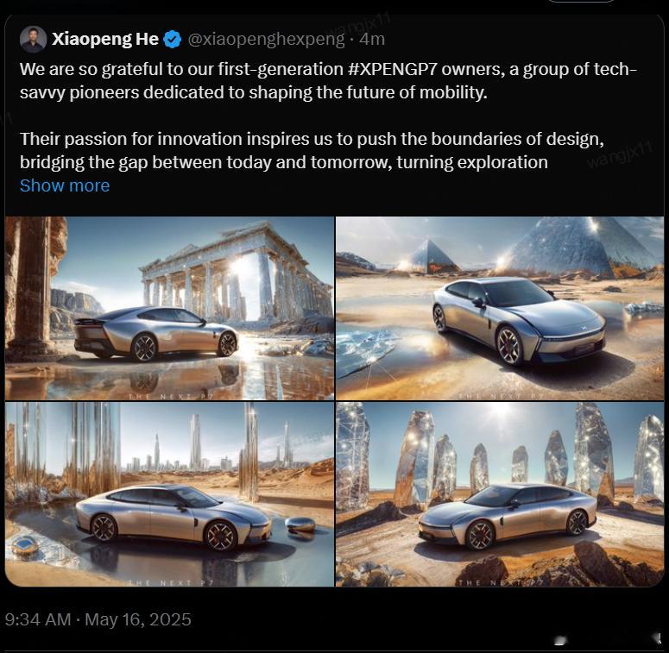Click THE NEXT P7 caption on monoliths photo
The height and width of the screenshot is (653, 669).
pos(500,582)
